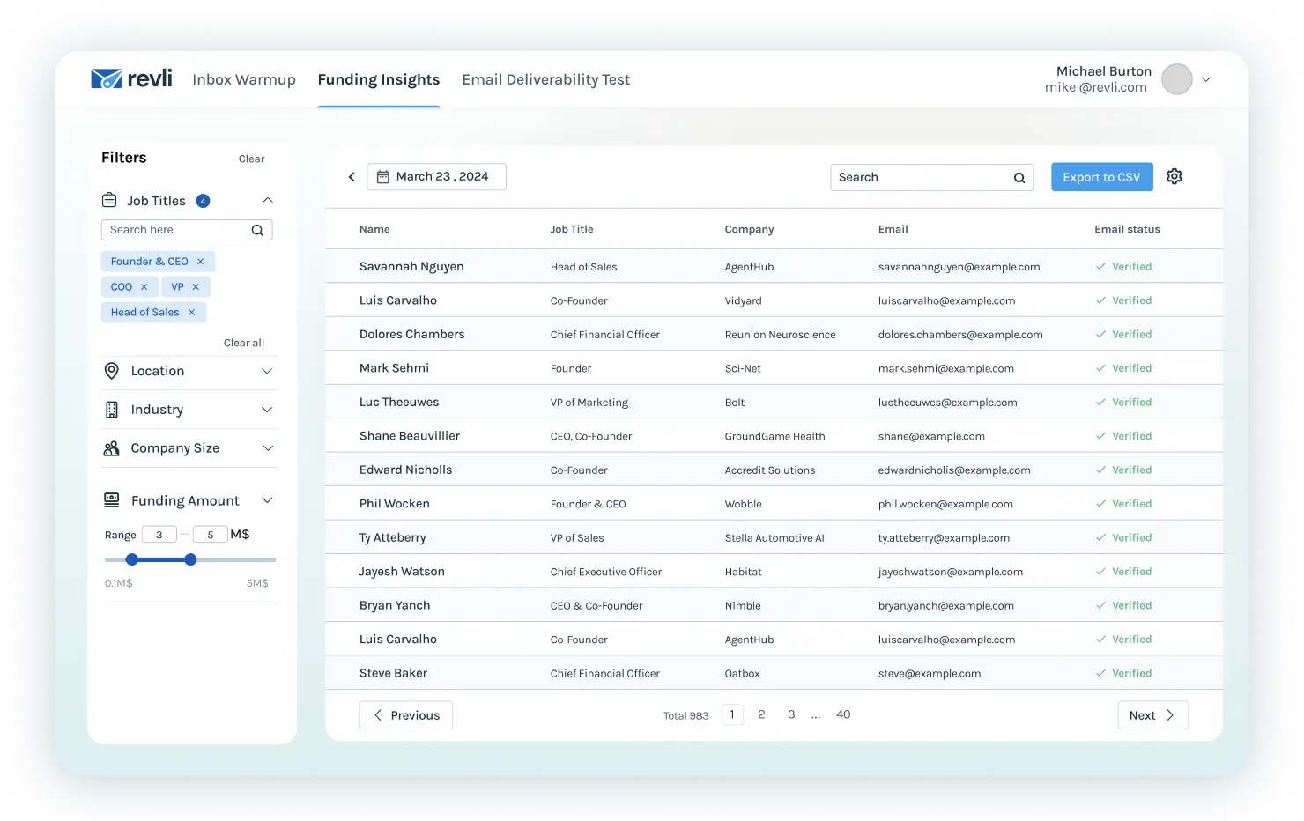The width and height of the screenshot is (1304, 821).
Task: Open Email Deliverability Test tab
Action: [546, 79]
